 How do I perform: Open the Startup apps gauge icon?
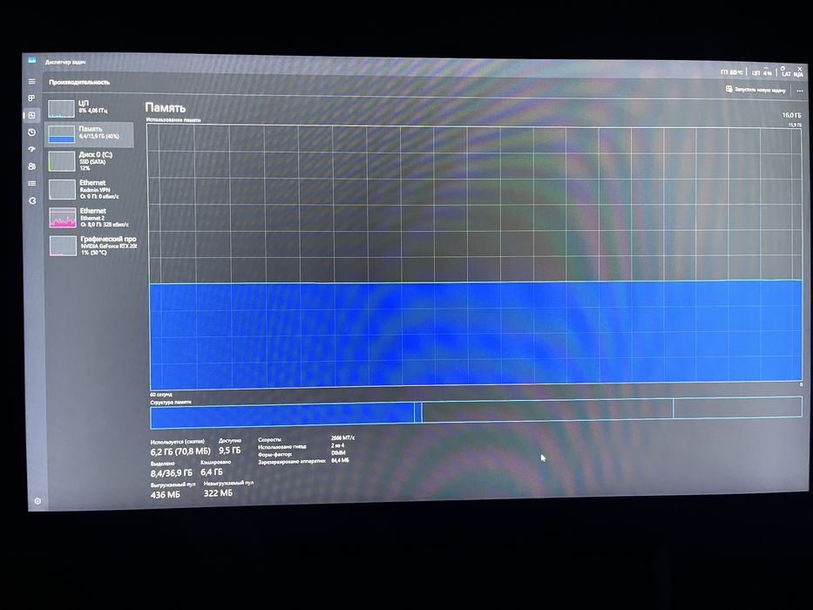click(32, 149)
